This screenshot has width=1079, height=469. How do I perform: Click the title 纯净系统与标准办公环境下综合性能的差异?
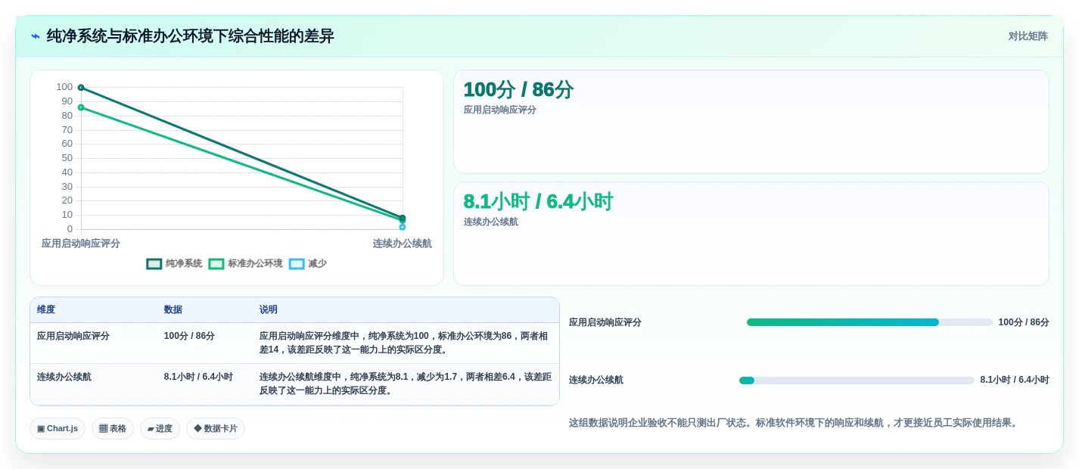tap(191, 36)
